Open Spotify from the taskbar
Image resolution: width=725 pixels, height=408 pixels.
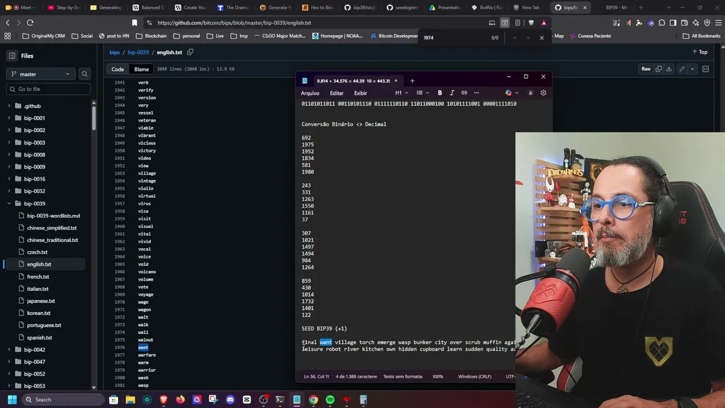click(x=330, y=399)
